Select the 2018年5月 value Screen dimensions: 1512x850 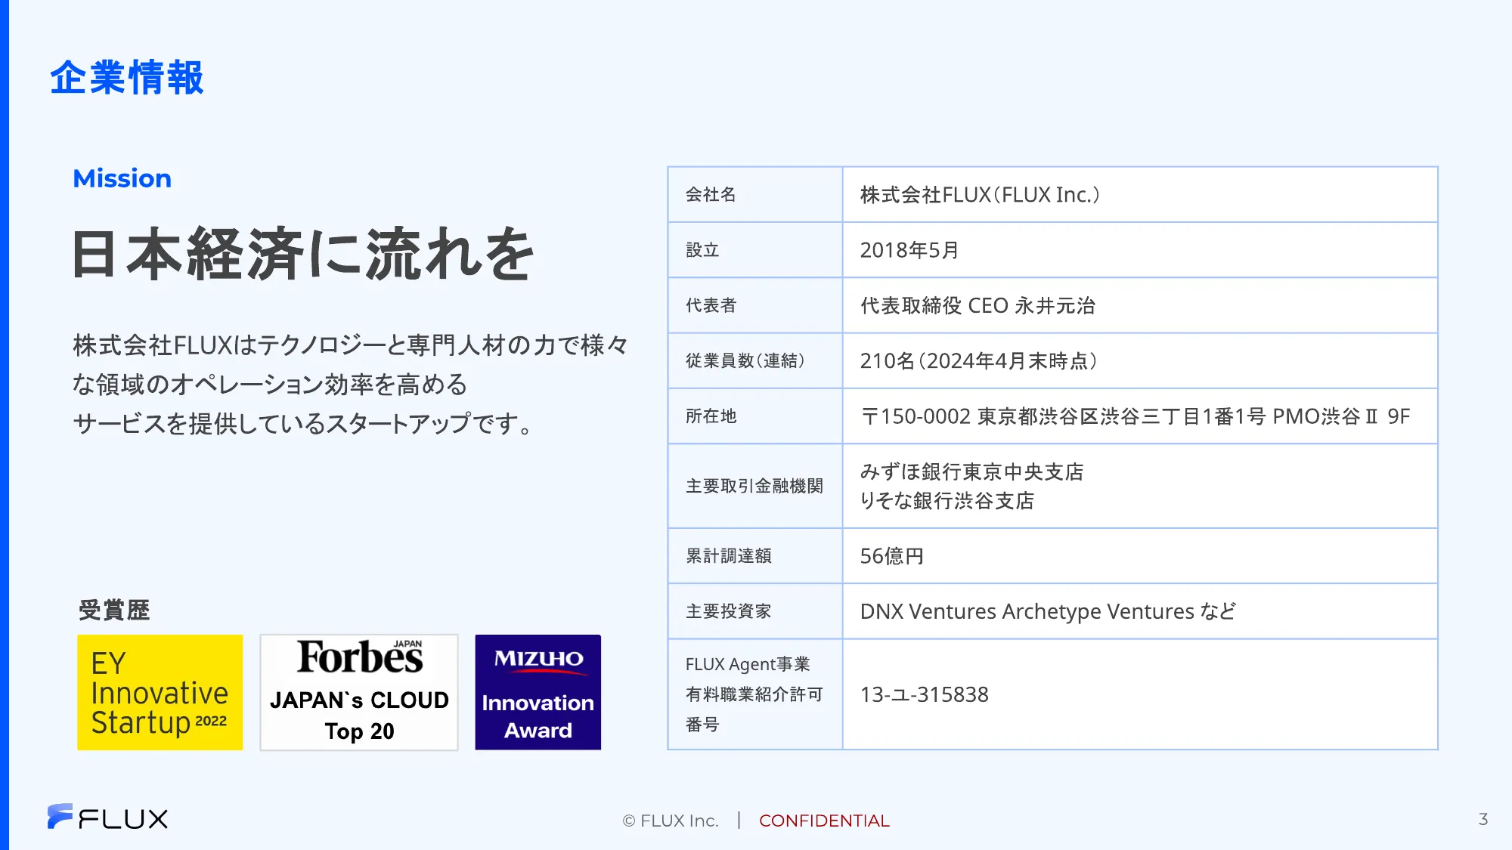(909, 250)
